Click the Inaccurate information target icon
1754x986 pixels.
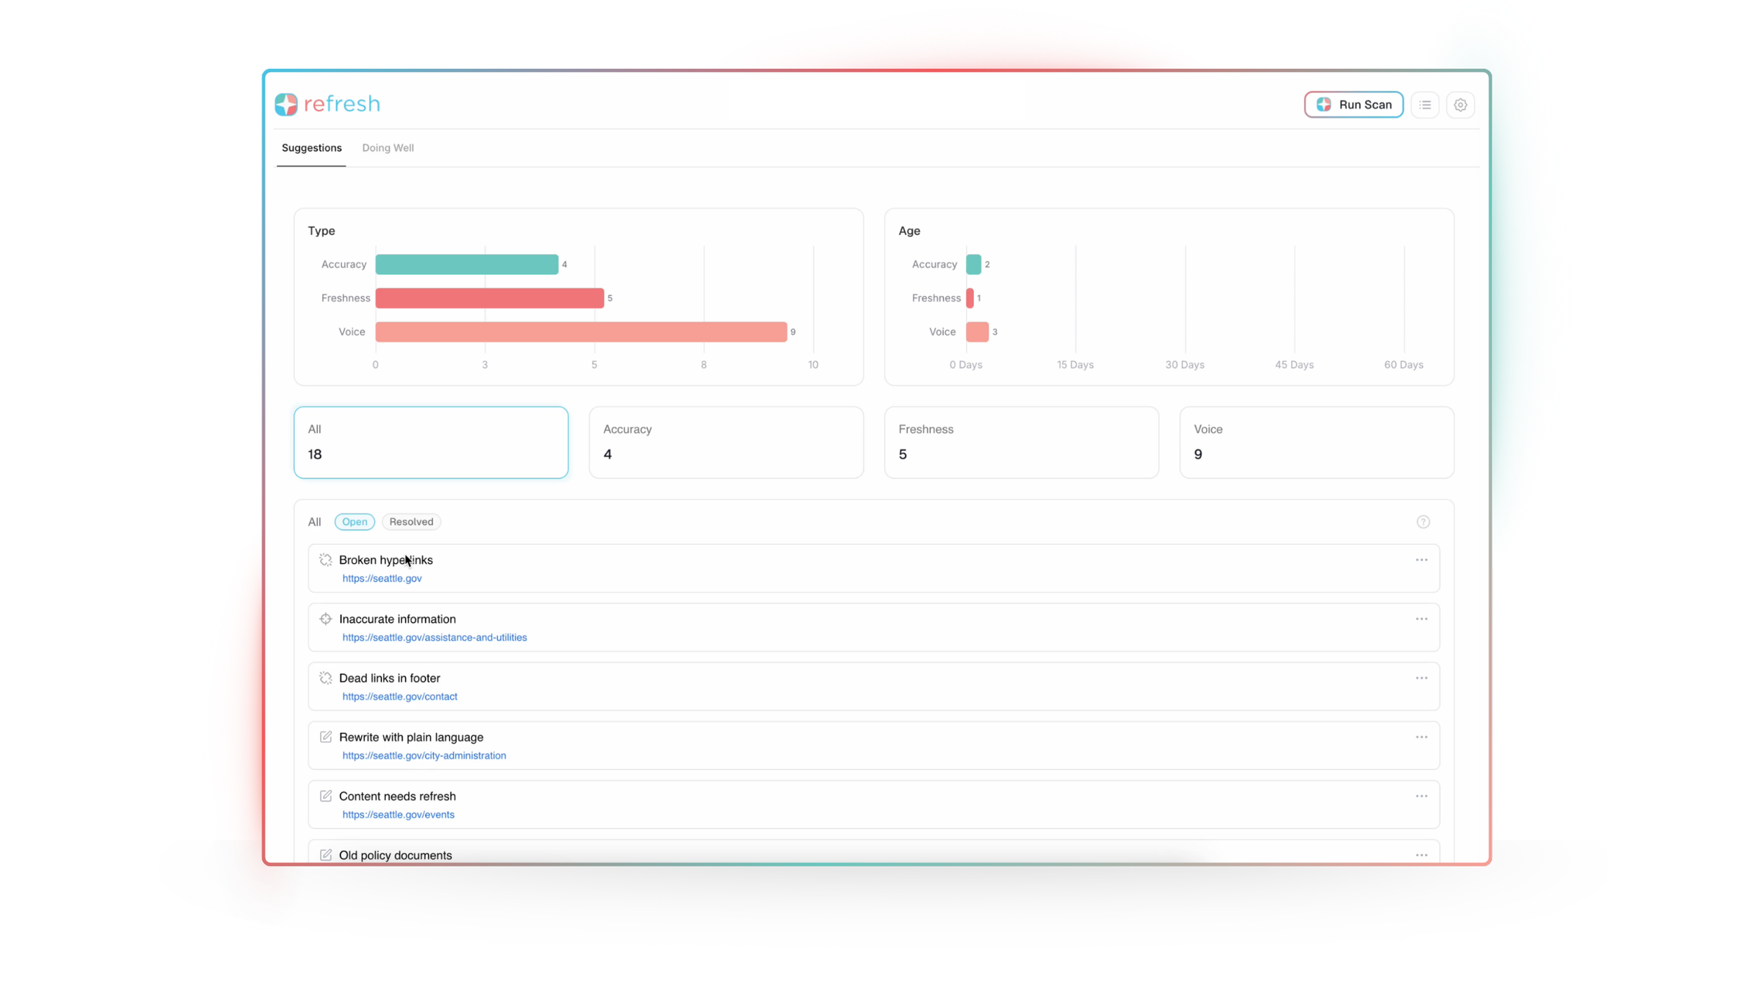pos(326,619)
